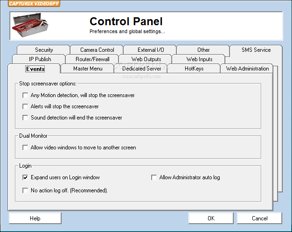This screenshot has height=232, width=292.
Task: Open the Web Inputs tab
Action: (199, 59)
